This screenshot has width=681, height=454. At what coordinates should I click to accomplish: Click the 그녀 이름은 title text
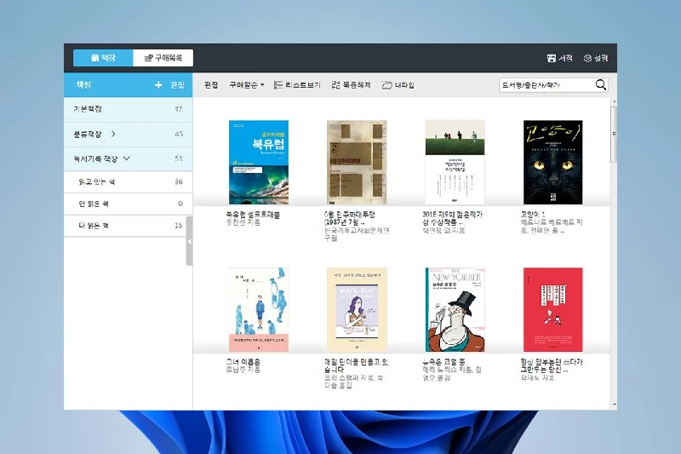[243, 361]
